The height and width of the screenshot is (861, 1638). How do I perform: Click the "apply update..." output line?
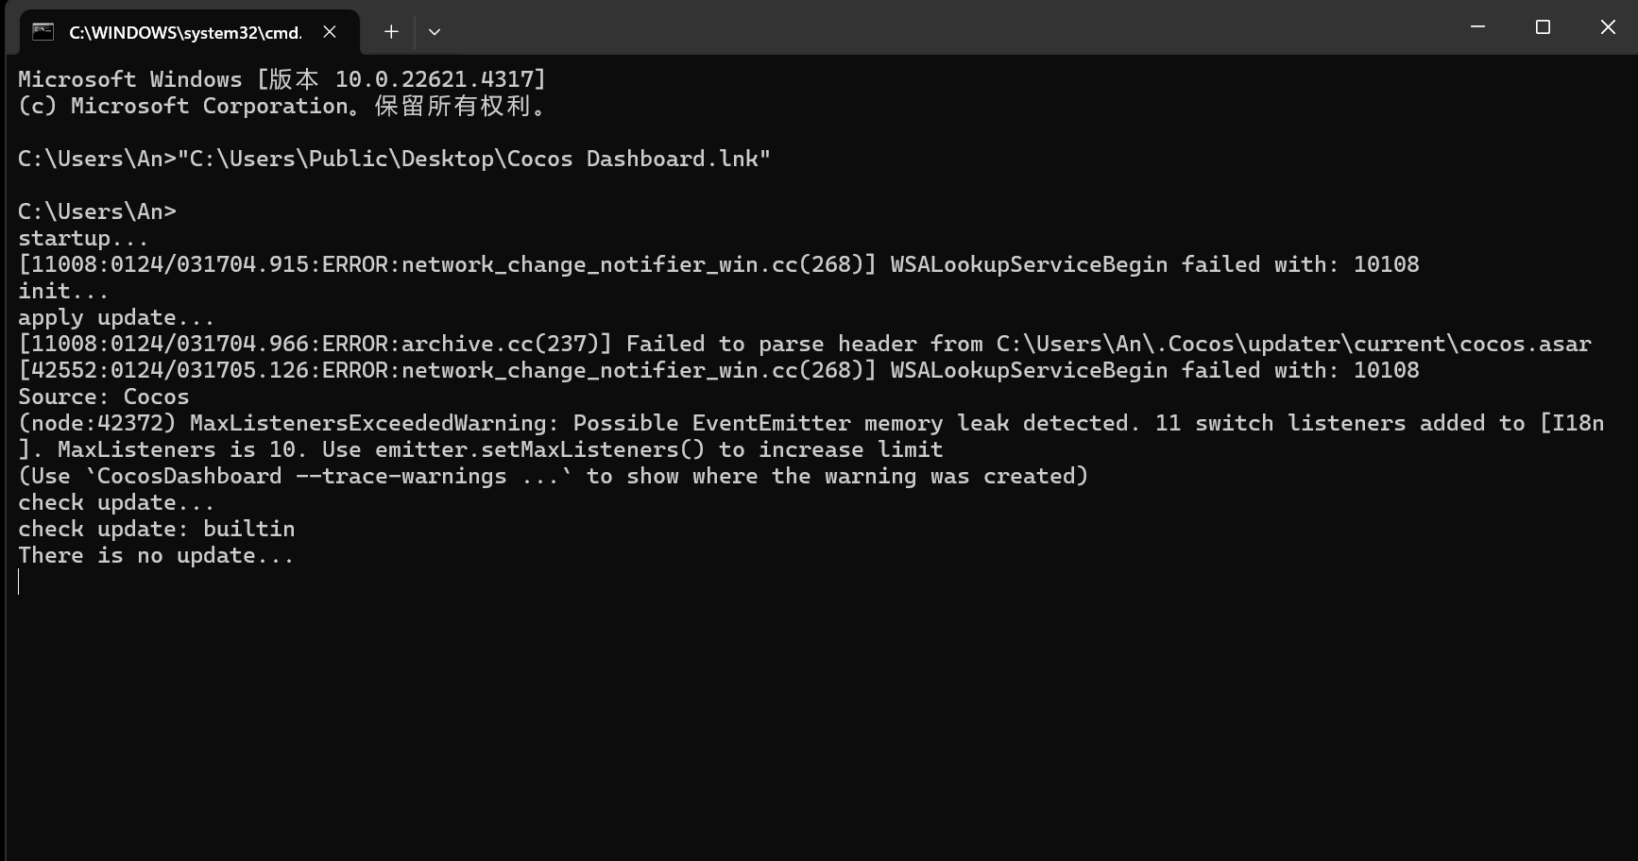[x=116, y=317]
